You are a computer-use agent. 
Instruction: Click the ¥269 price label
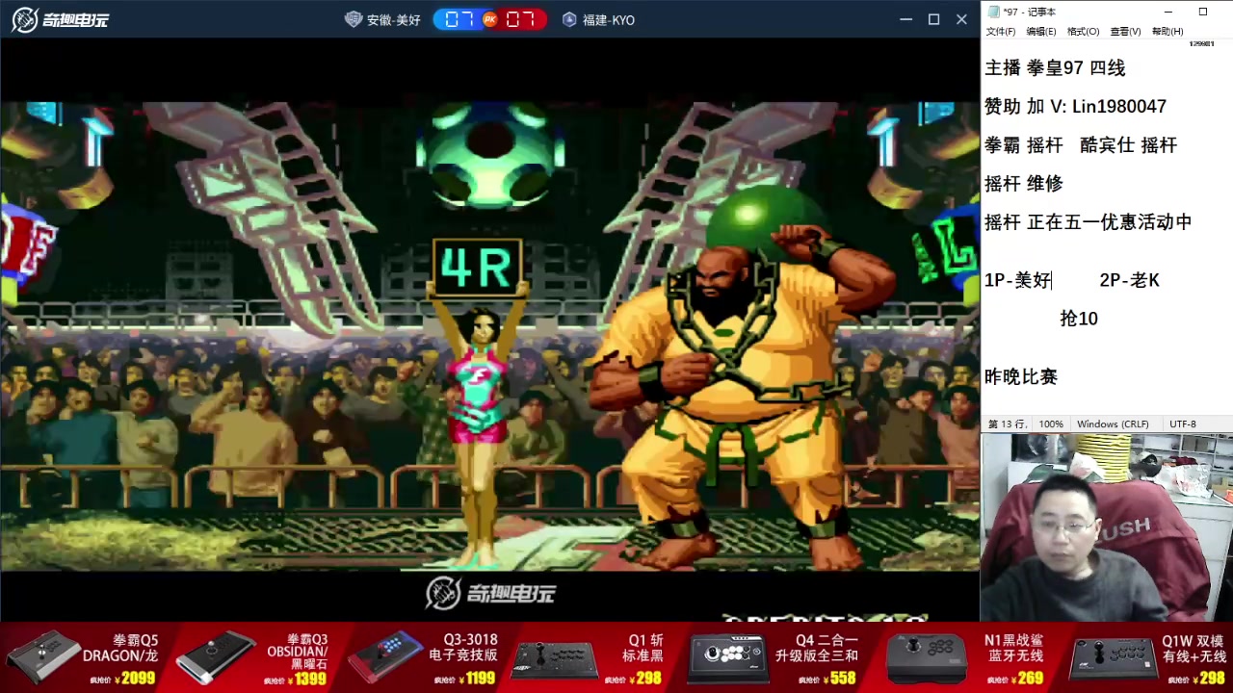pyautogui.click(x=1026, y=679)
